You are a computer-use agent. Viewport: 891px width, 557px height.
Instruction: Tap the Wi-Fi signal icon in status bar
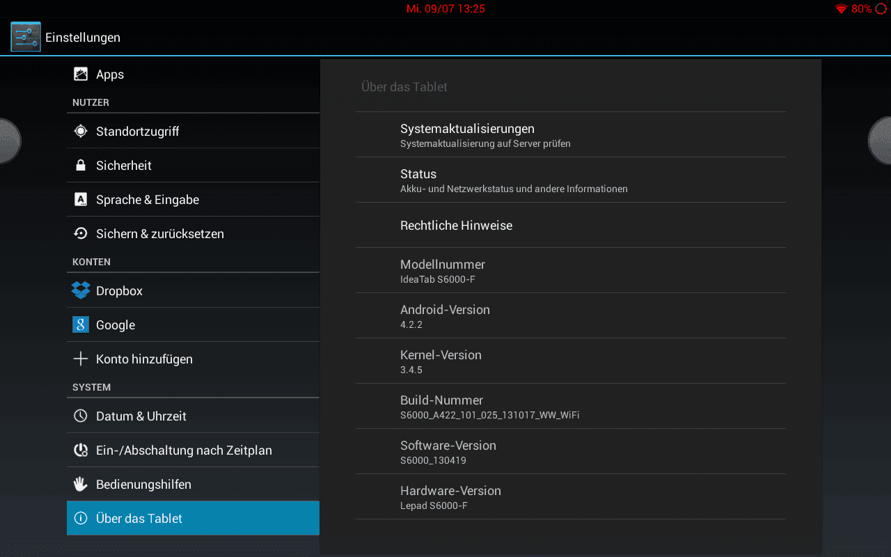click(841, 9)
